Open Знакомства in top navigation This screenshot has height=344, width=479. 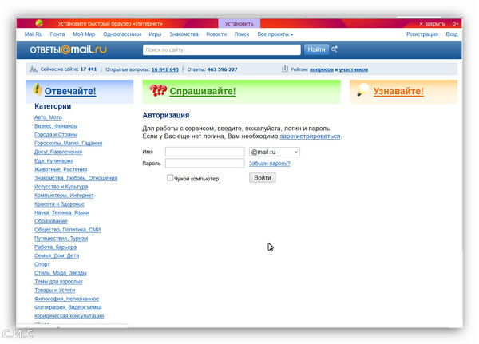pyautogui.click(x=184, y=34)
